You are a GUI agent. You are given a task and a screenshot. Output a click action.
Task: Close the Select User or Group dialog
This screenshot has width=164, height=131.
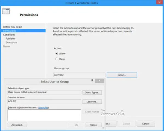(99, 81)
